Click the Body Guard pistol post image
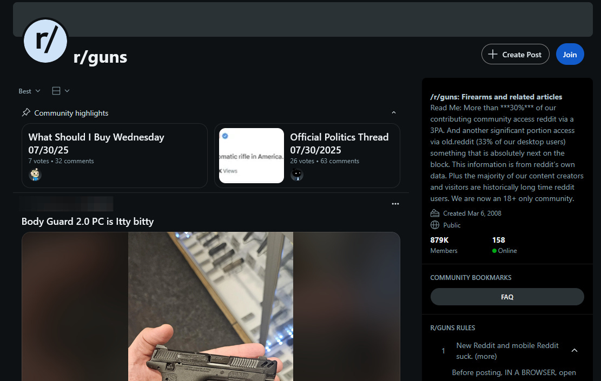This screenshot has width=601, height=381. [211, 306]
